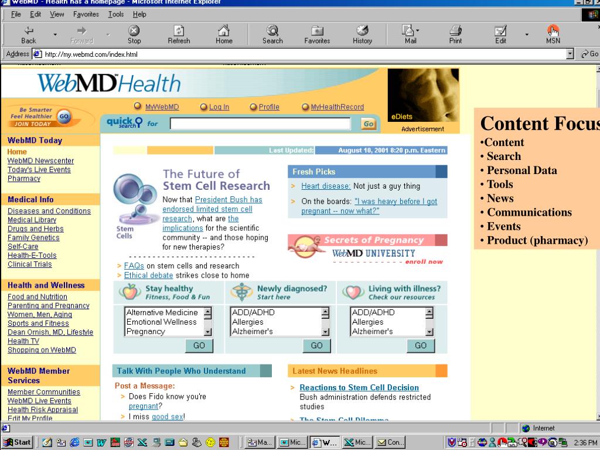Open the History pane from toolbar
Screen dimensions: 600x450
coord(362,35)
